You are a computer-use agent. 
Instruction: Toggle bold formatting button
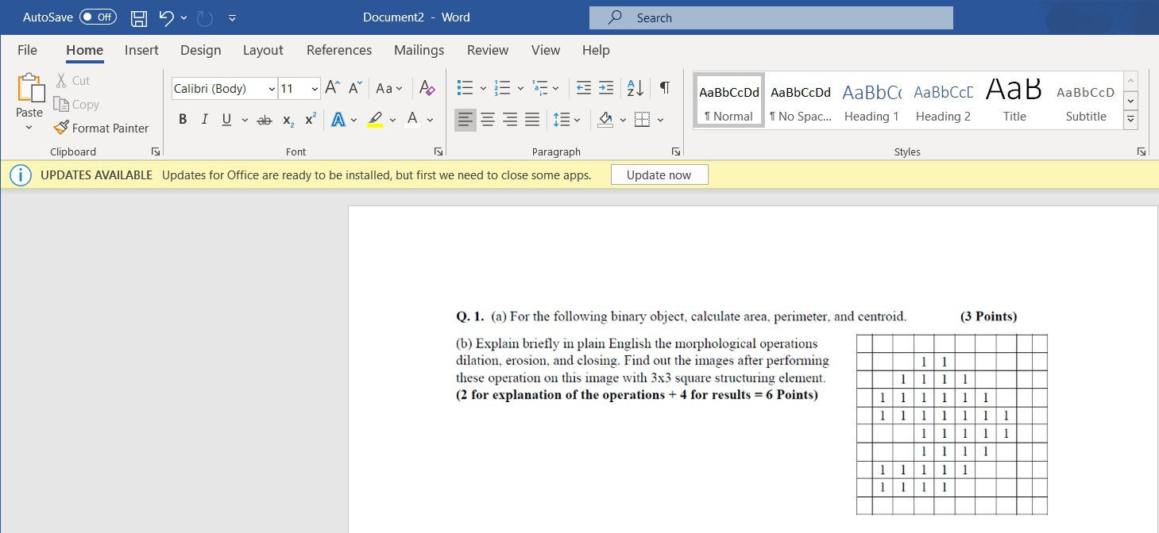click(x=183, y=120)
